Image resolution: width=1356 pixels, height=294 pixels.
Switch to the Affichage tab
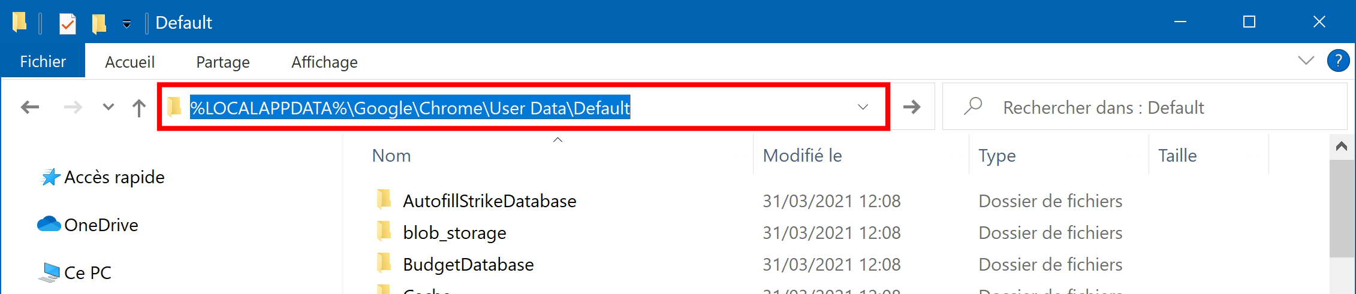click(x=324, y=62)
